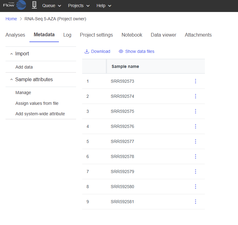Open the Queue dropdown menu
238x225 pixels.
tap(52, 6)
